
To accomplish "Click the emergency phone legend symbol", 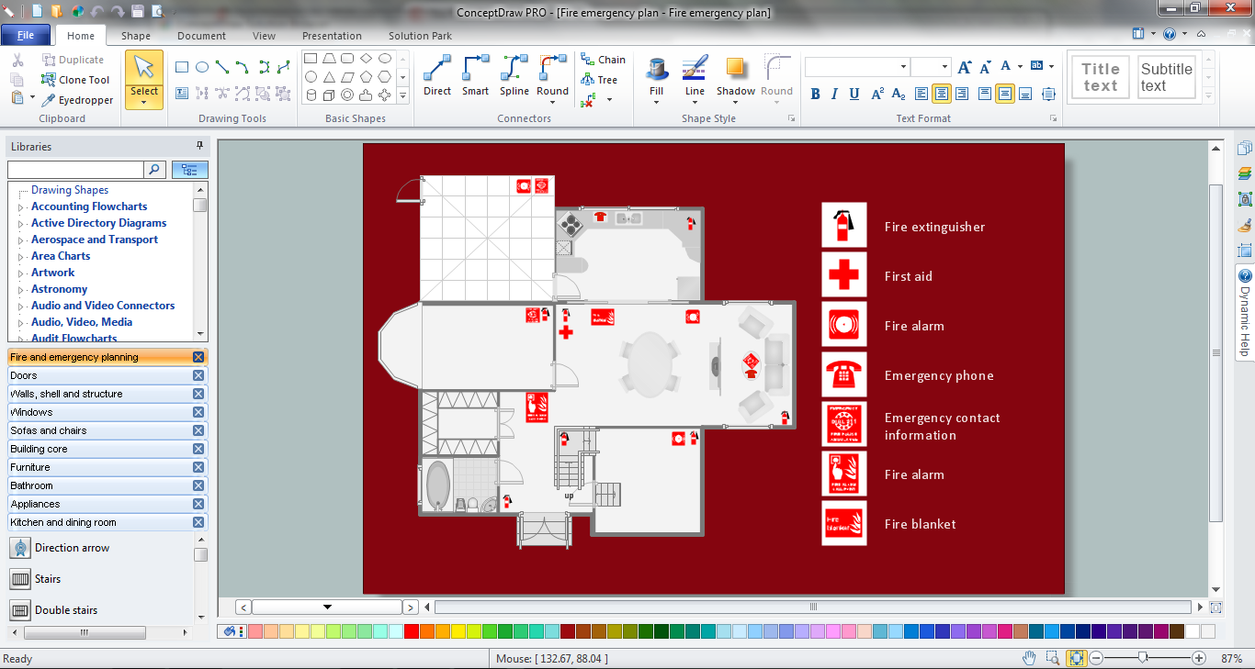I will (843, 374).
